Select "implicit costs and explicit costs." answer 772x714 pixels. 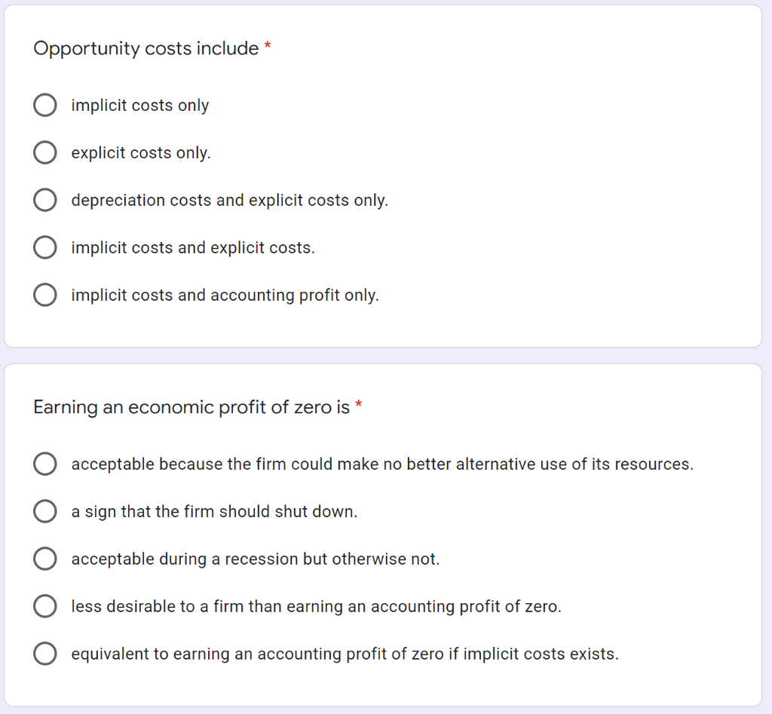point(44,247)
